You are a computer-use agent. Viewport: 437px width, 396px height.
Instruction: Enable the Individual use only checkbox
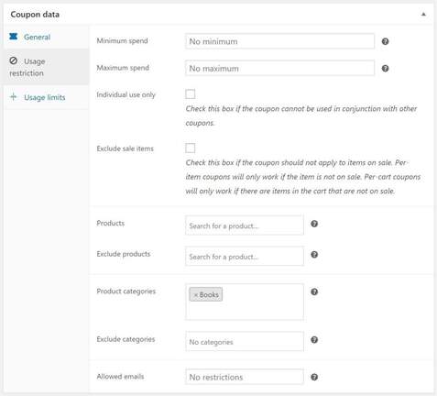[x=191, y=94]
